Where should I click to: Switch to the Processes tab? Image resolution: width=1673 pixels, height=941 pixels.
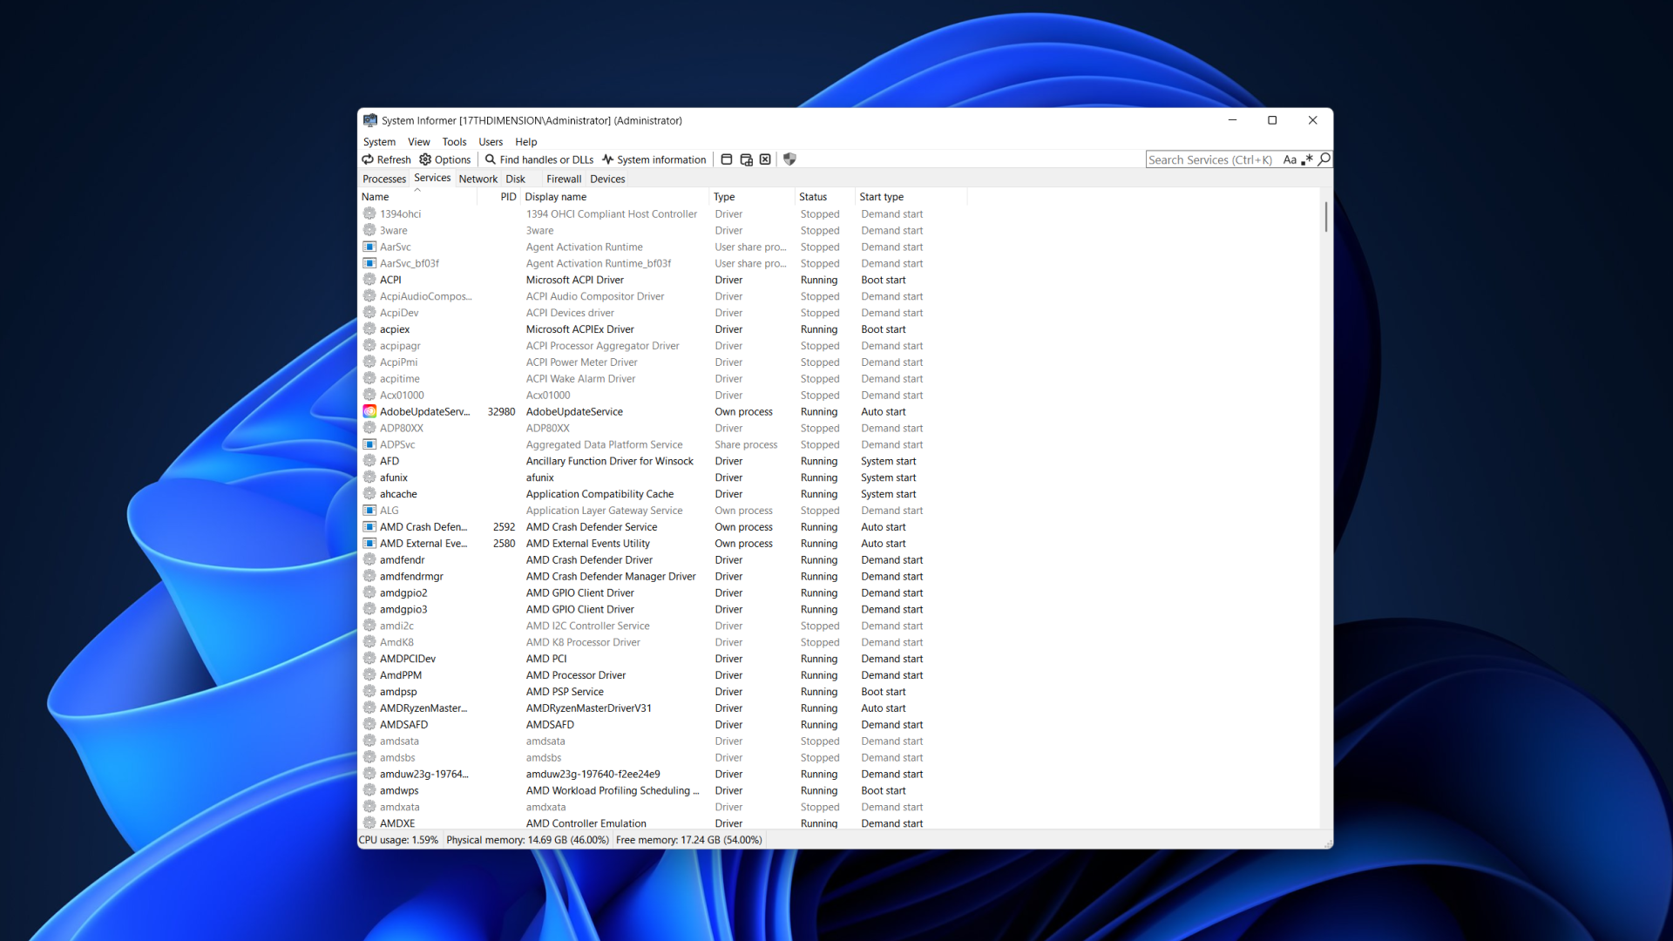(x=384, y=179)
